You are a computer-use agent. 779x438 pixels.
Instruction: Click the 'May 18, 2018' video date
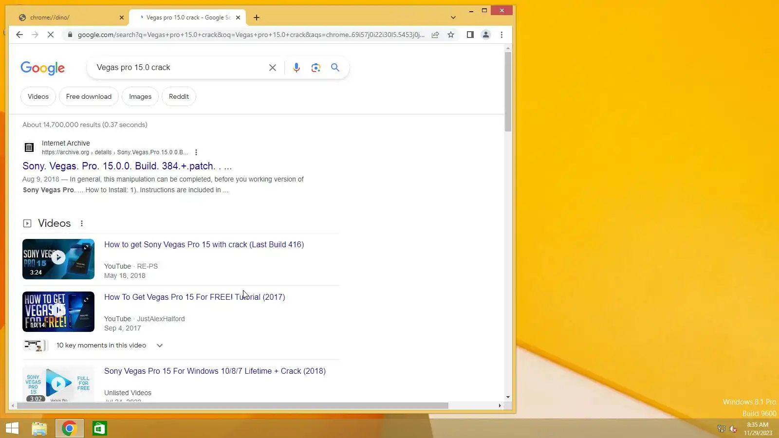[x=125, y=275]
